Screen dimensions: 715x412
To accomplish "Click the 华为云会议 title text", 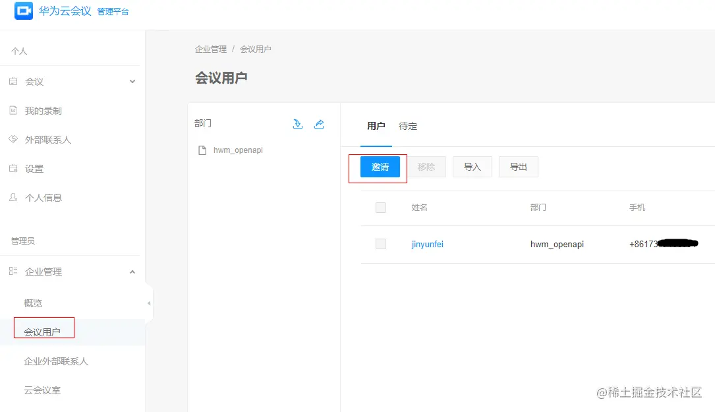I will [x=65, y=11].
